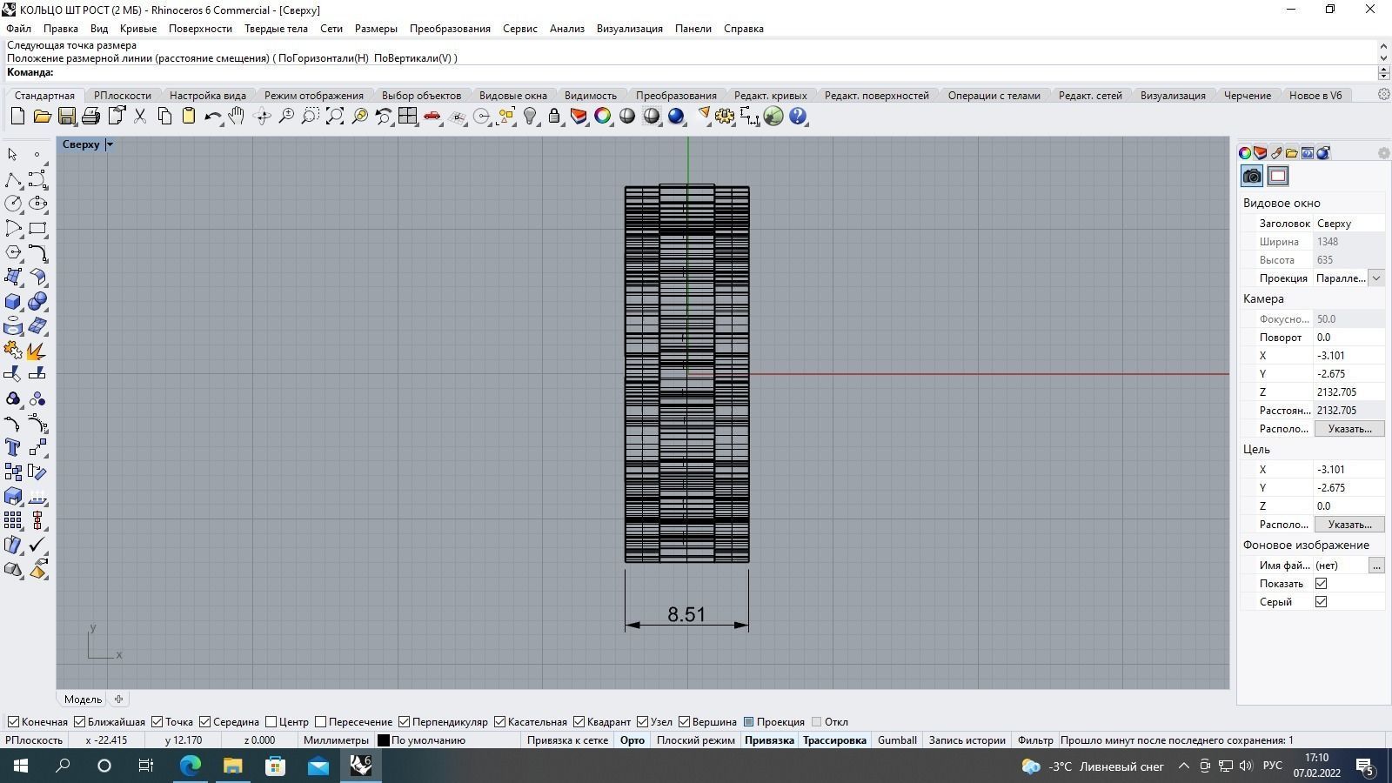Select the Boolean union spheres tool

click(x=37, y=302)
